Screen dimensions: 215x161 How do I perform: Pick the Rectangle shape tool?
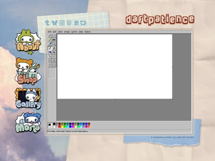50,61
